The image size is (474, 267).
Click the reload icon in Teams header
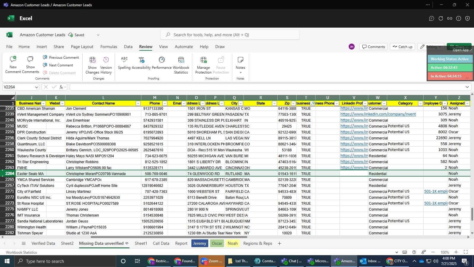click(441, 18)
